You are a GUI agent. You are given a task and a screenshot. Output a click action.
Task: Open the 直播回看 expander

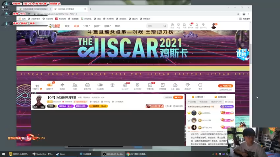click(221, 97)
